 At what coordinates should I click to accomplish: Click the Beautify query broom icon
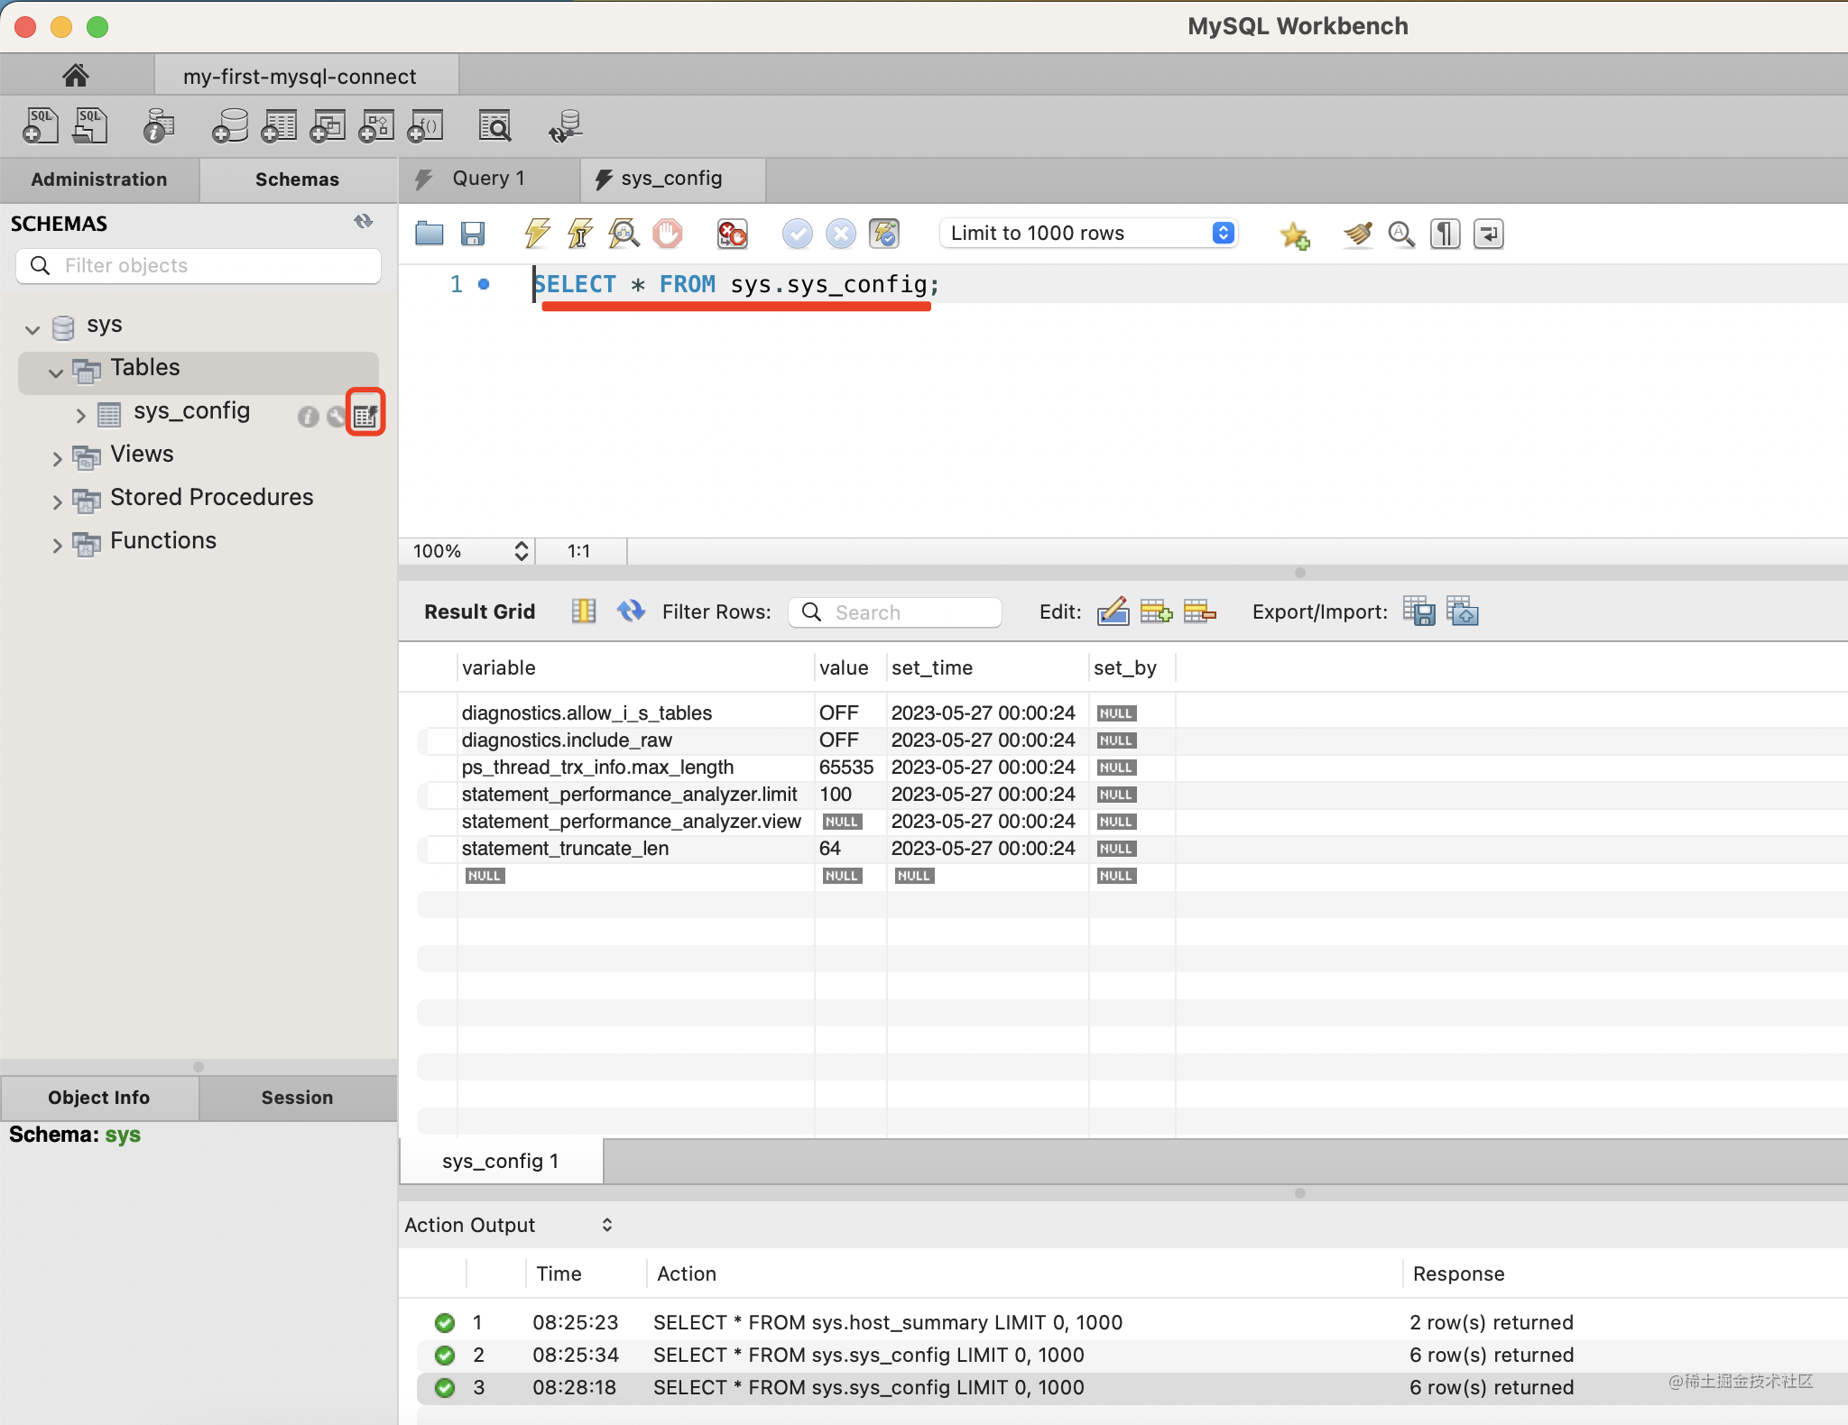coord(1357,234)
